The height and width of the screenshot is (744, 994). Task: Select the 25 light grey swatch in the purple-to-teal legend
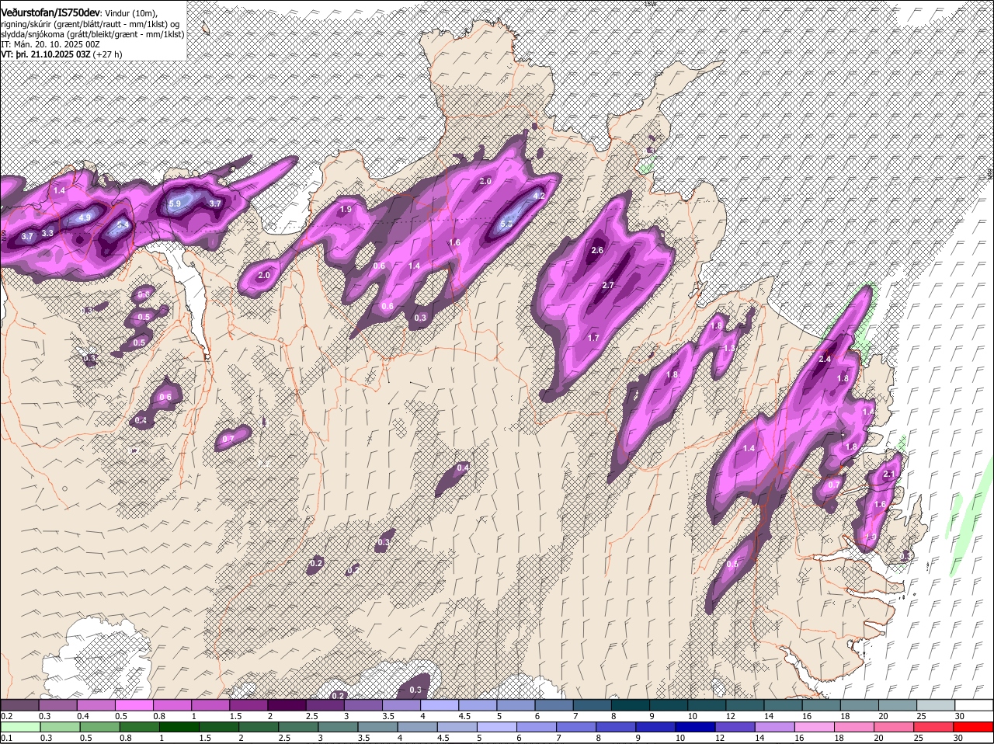pyautogui.click(x=936, y=705)
